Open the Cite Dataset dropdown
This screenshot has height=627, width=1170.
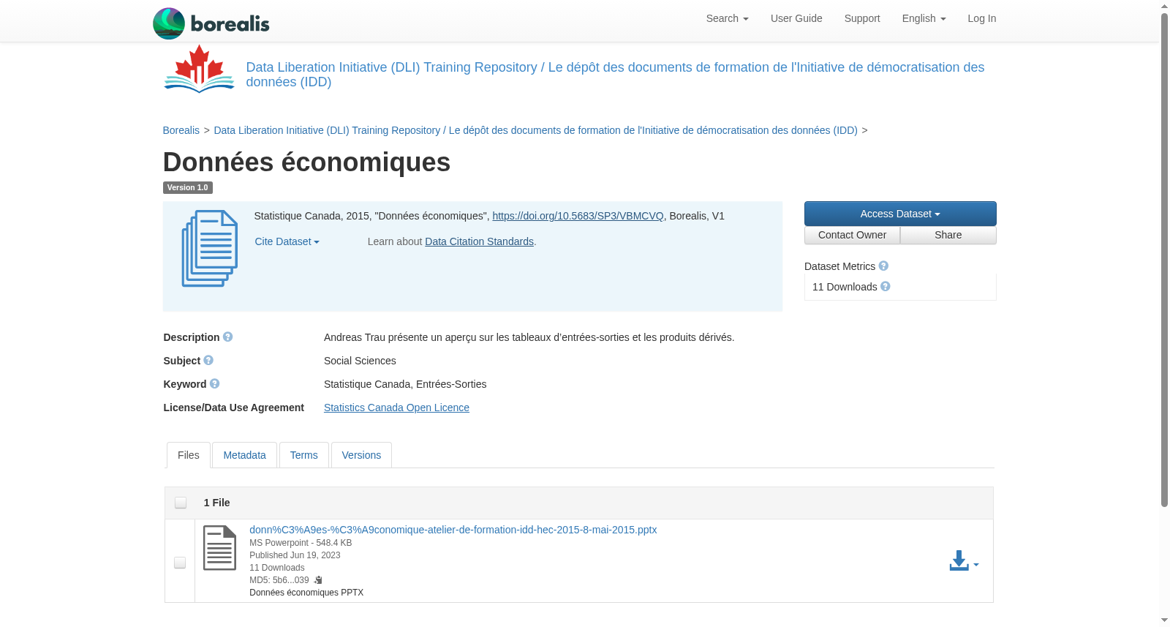[287, 241]
